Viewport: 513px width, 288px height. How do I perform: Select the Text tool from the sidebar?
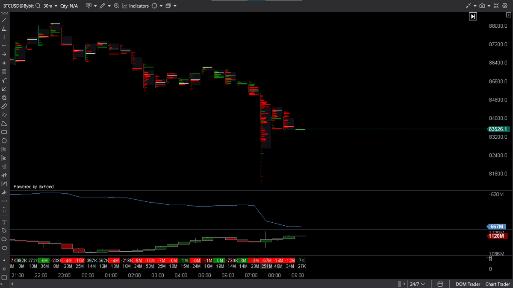pos(4,222)
